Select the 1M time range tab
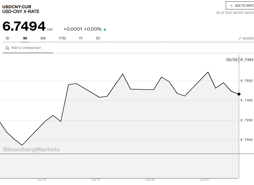The image size is (254, 185). tap(25, 38)
